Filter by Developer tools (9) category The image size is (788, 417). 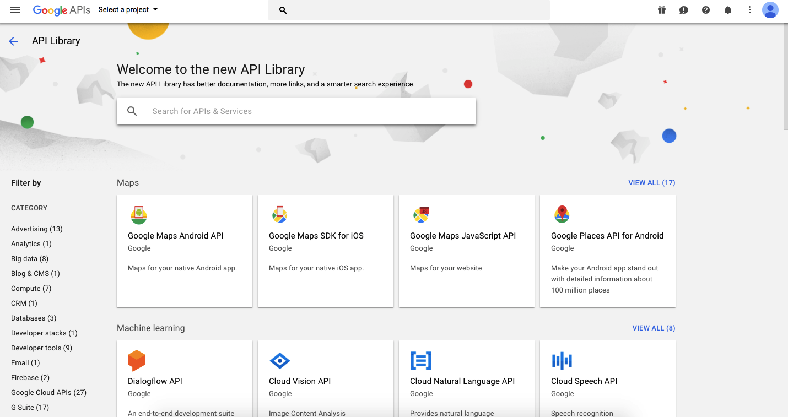[x=41, y=348]
